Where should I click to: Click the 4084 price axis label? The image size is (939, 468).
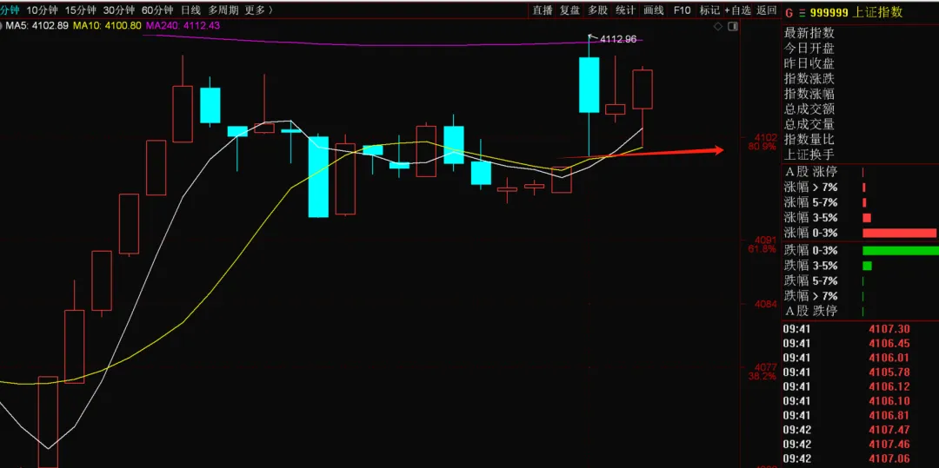coord(765,304)
